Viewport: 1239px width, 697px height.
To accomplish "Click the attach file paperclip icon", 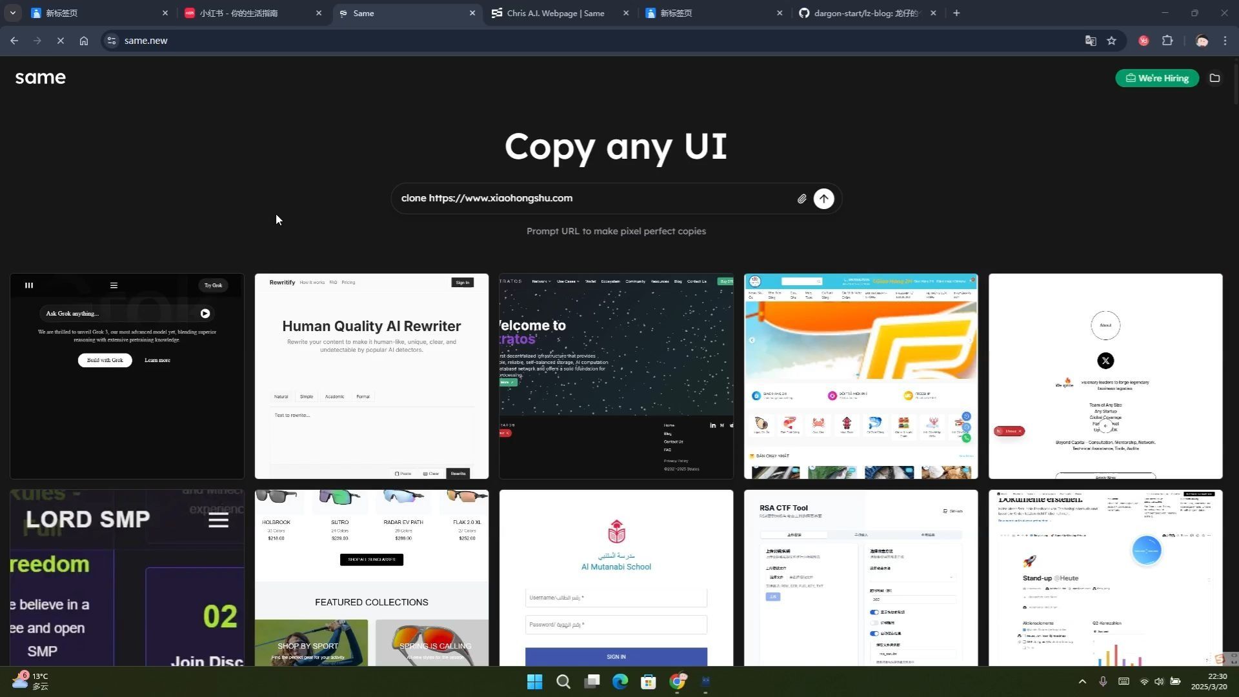I will pyautogui.click(x=801, y=199).
